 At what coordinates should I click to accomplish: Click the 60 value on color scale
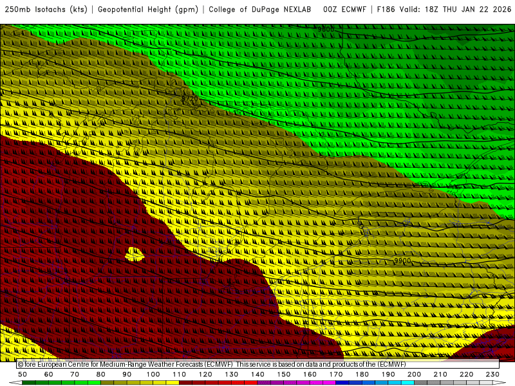[x=49, y=374]
